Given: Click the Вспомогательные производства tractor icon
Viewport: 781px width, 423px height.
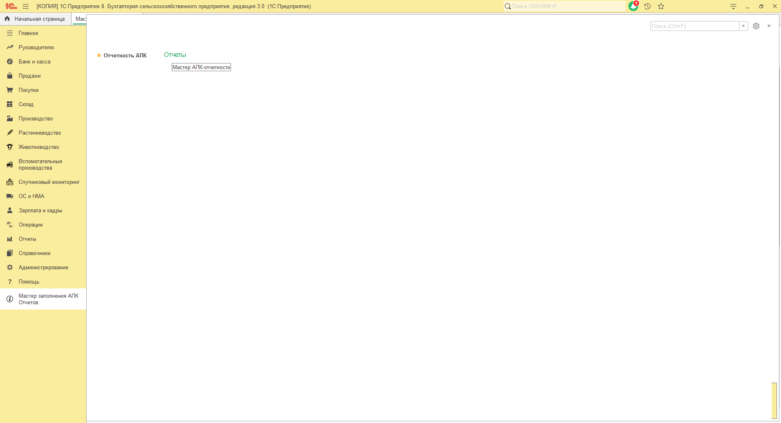Looking at the screenshot, I should tap(10, 165).
